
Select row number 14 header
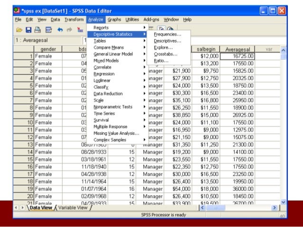pos(24,152)
